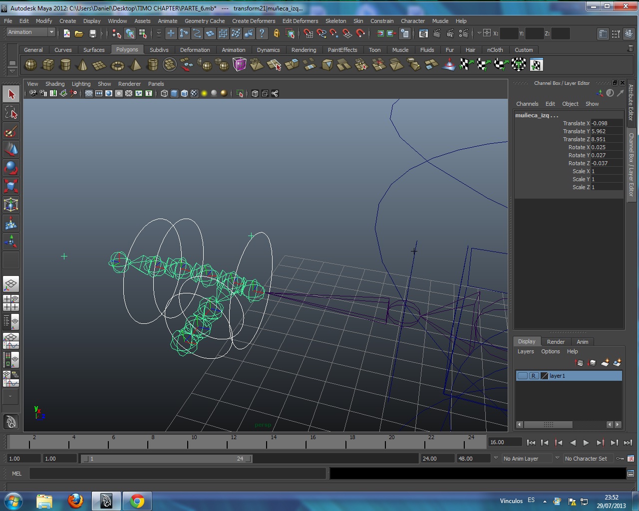Toggle snap to points
This screenshot has height=511, width=639.
333,33
